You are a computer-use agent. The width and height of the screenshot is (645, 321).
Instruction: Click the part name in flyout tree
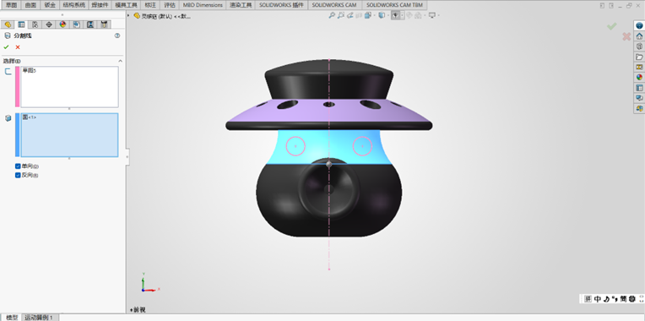(x=165, y=16)
